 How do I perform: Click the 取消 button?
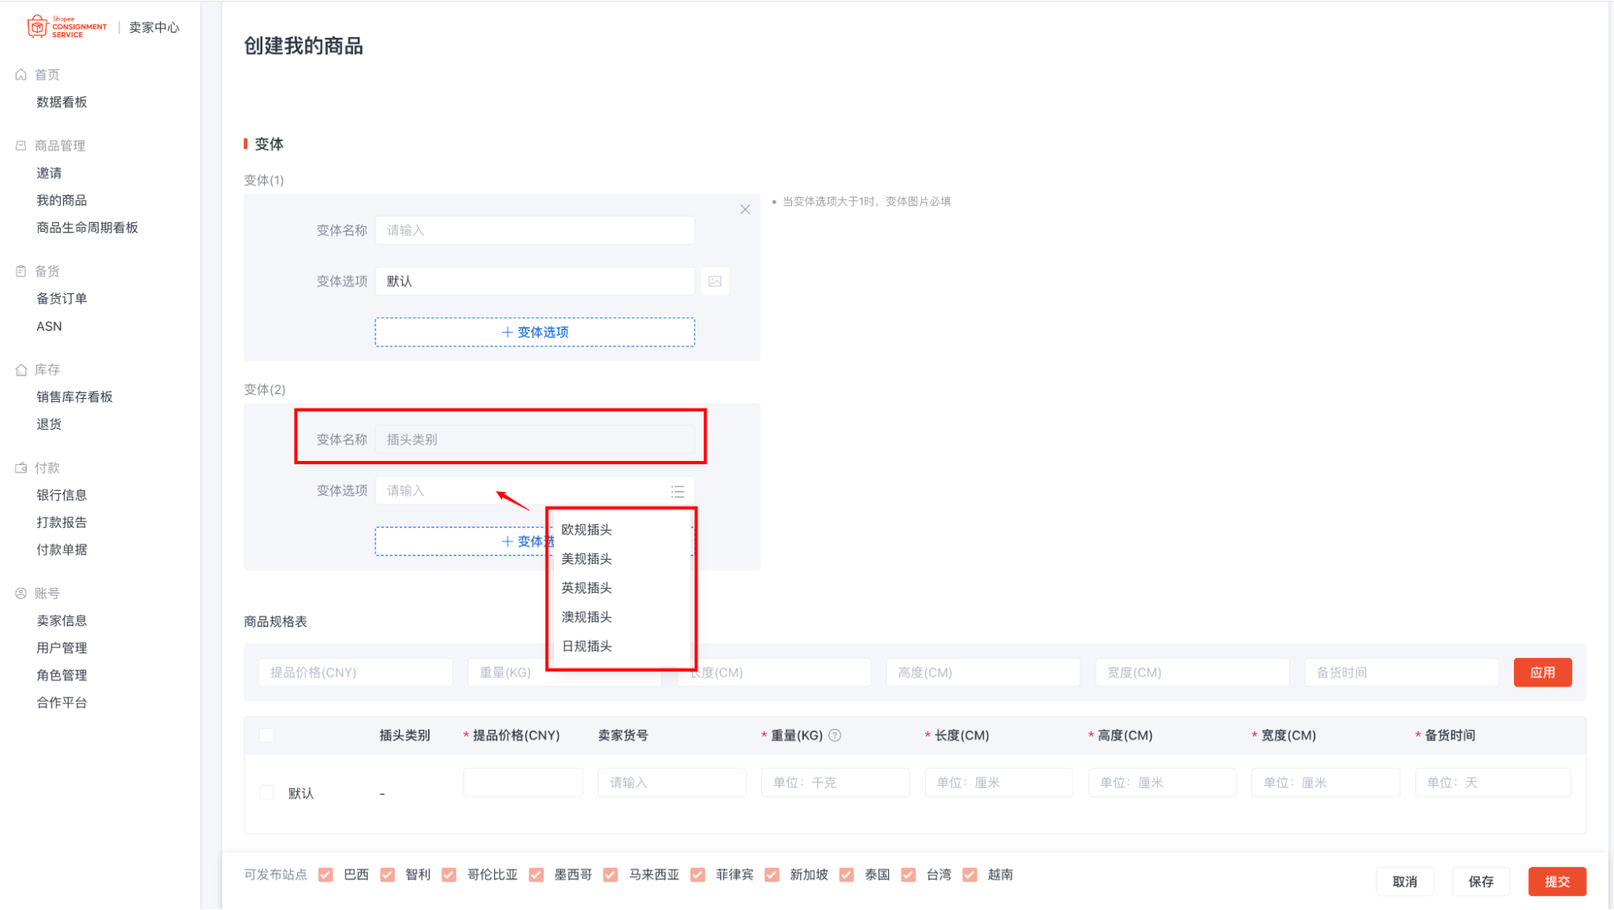(1405, 883)
